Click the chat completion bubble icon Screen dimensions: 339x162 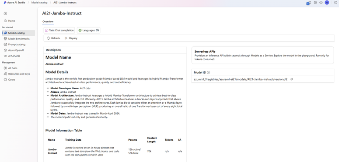pyautogui.click(x=47, y=30)
